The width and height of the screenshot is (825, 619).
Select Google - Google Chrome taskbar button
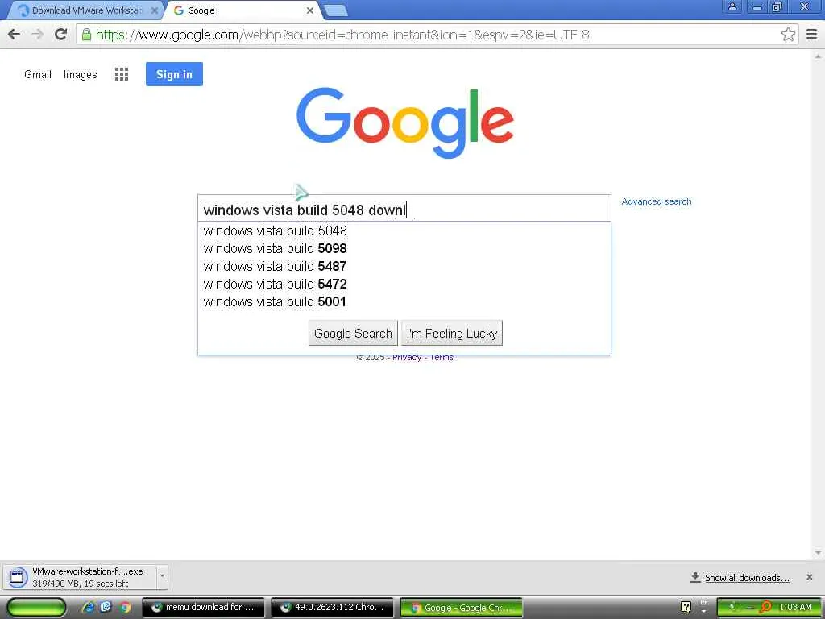[x=461, y=608]
